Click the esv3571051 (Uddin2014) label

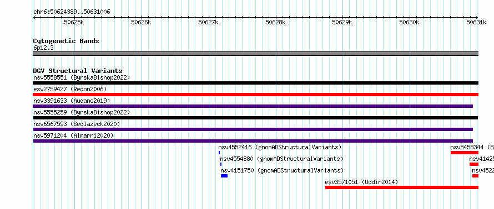[x=362, y=182]
